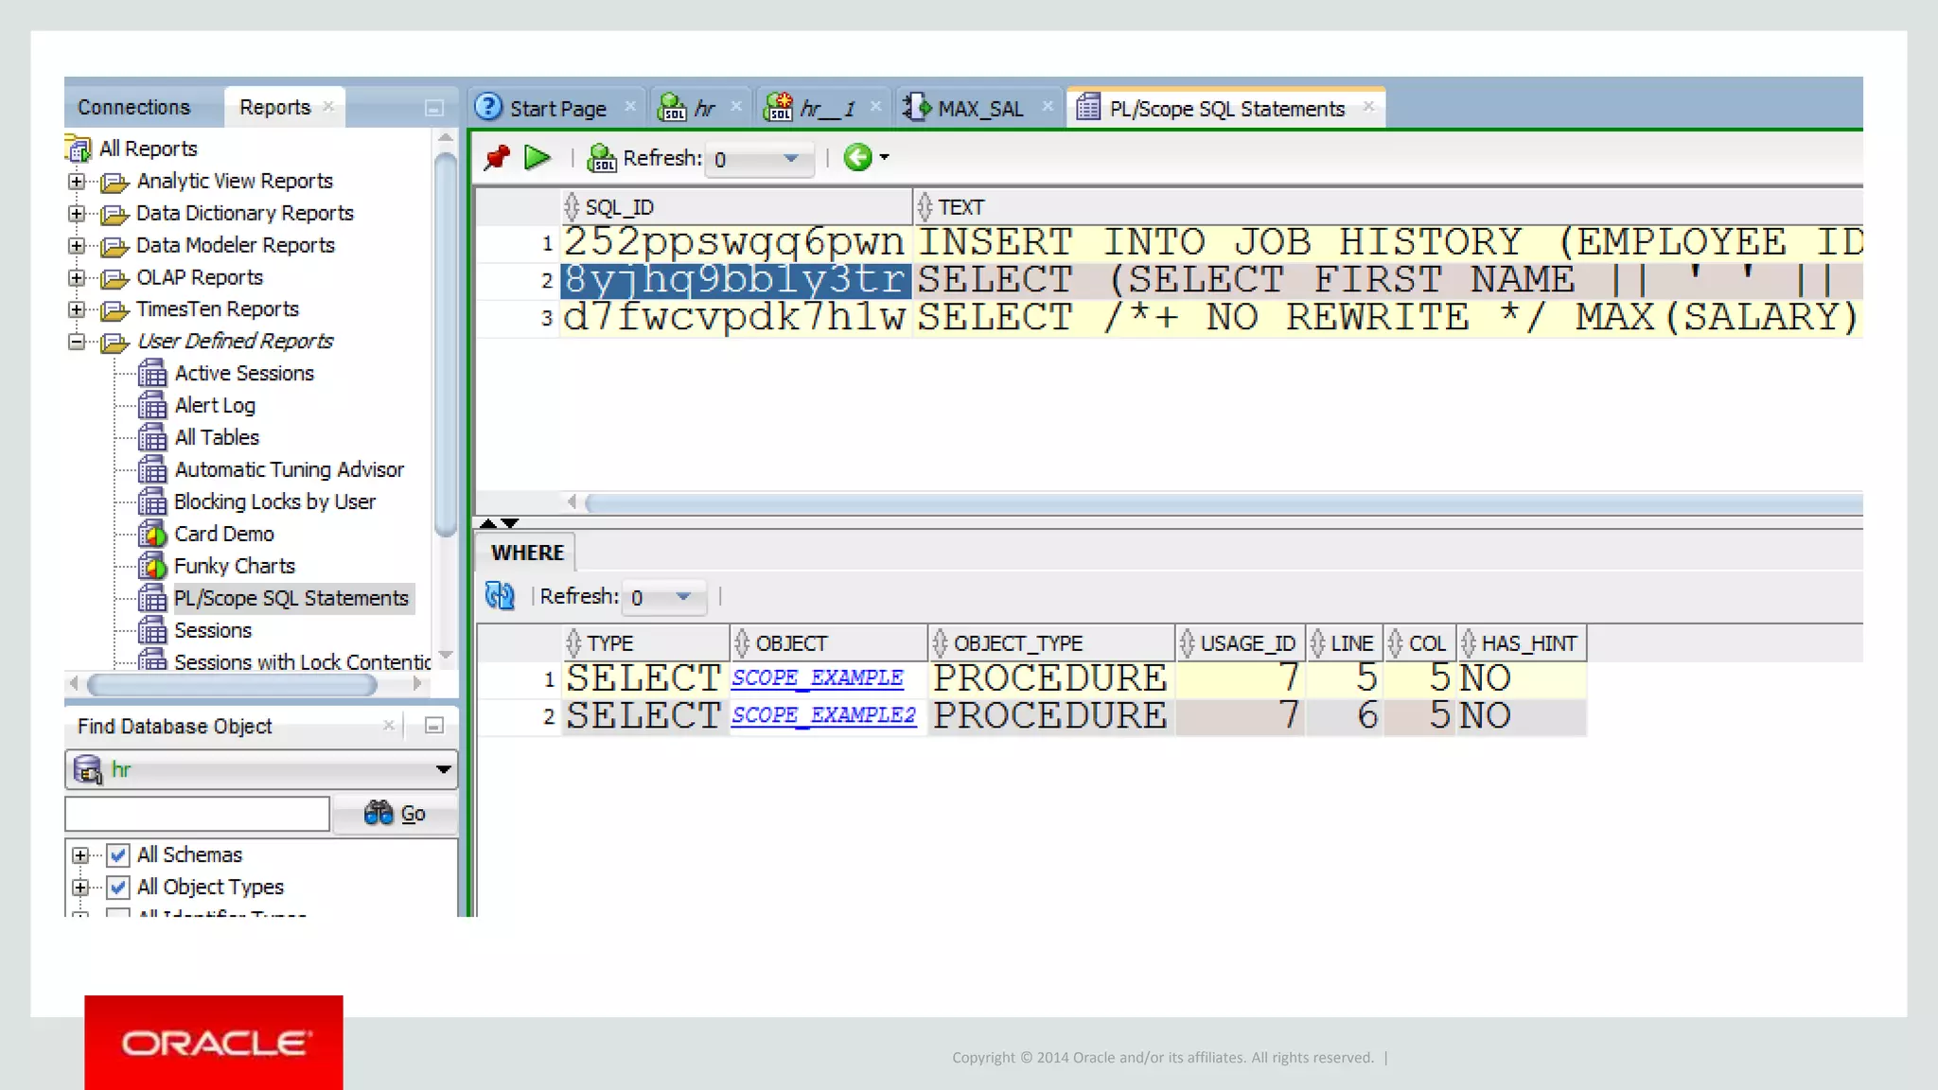Open the SCOPE_EXAMPLE2 link
This screenshot has width=1938, height=1090.
823,714
